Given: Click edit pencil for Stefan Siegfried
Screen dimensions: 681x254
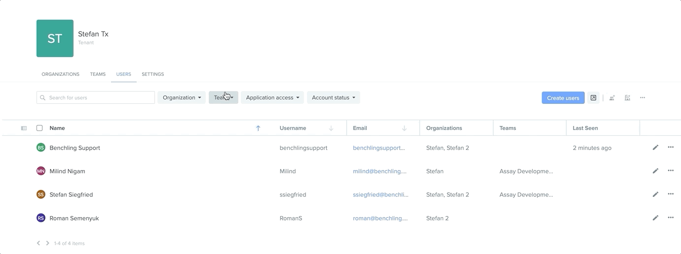Looking at the screenshot, I should point(655,194).
